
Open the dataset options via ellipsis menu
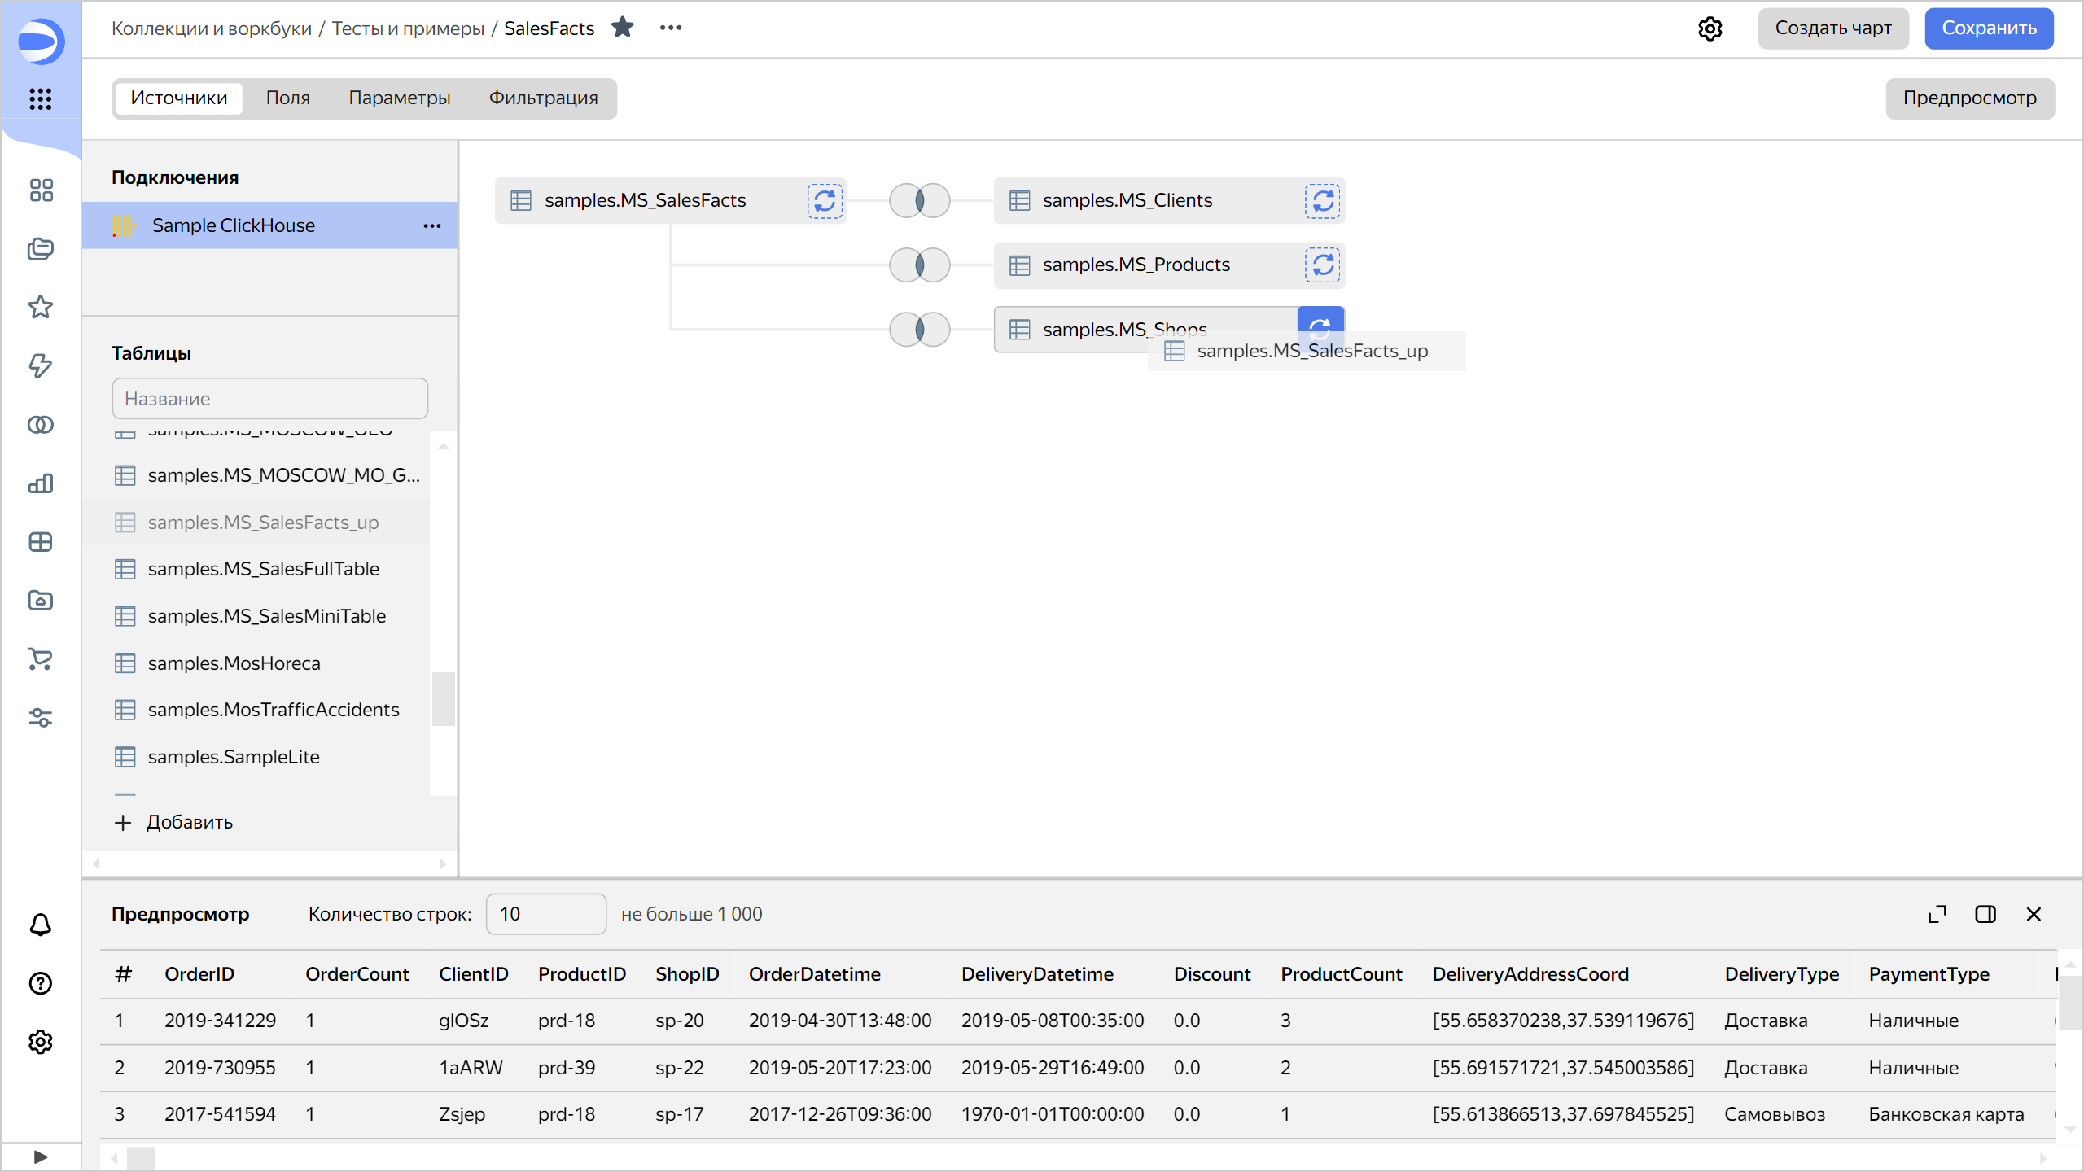click(671, 27)
